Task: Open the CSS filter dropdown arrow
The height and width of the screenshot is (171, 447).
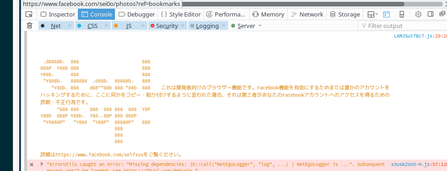Action: 106,26
